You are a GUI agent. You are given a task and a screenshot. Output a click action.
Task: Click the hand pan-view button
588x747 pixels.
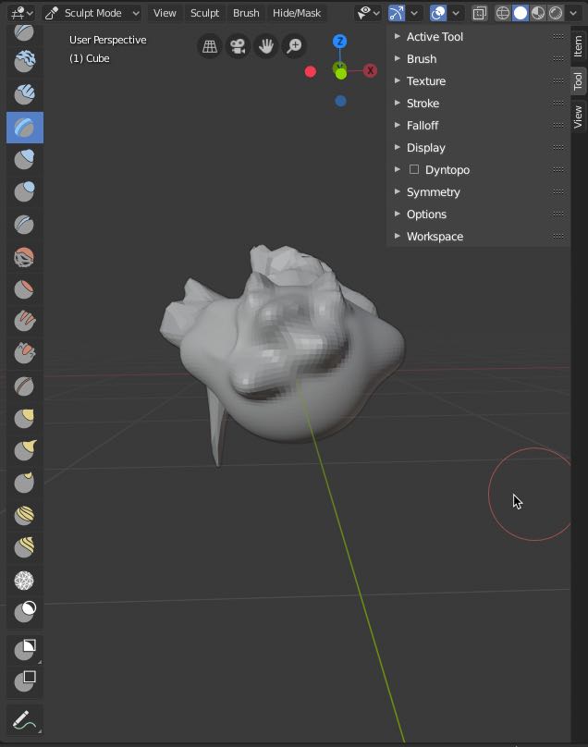(266, 45)
